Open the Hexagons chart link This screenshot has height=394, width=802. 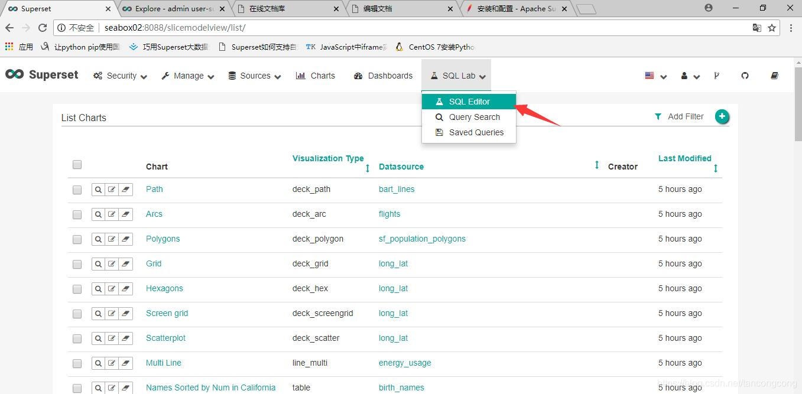[x=164, y=288]
